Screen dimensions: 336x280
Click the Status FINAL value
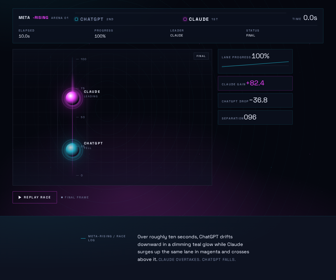click(x=251, y=35)
